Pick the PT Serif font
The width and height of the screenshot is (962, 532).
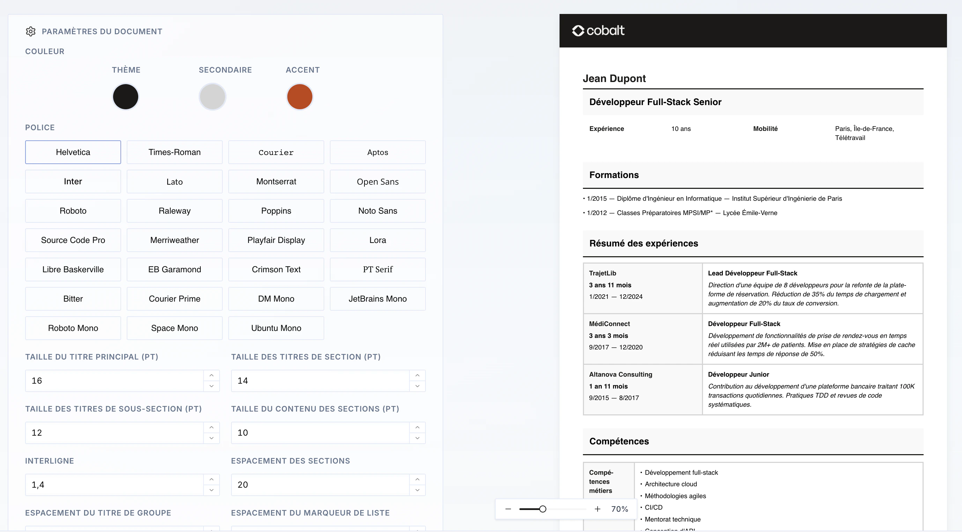tap(378, 269)
